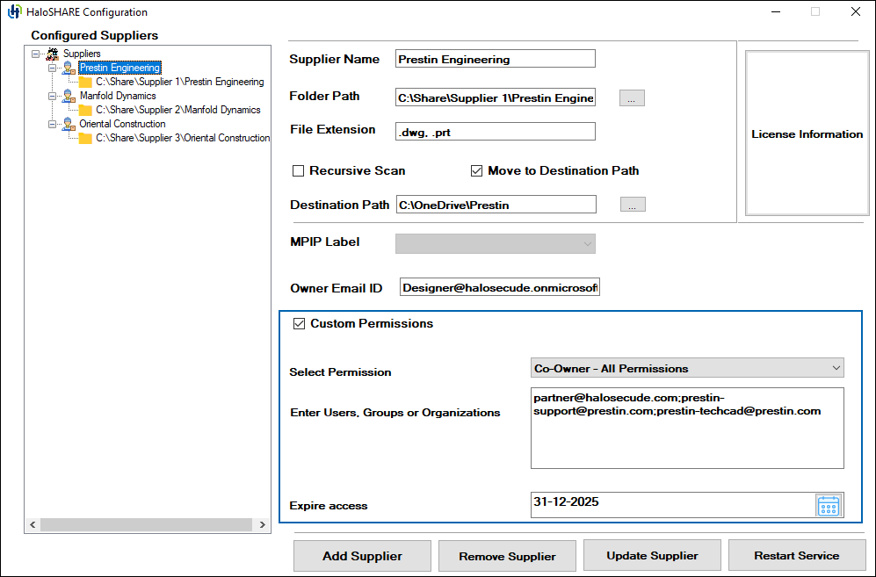Open the Select Permission dropdown
The width and height of the screenshot is (876, 577).
click(687, 368)
